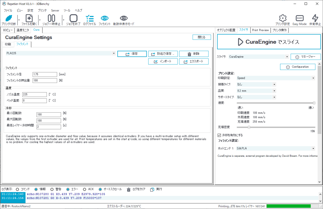Click the ノズル温度 input field
Viewport: 323px width, 209px height.
tap(34, 95)
